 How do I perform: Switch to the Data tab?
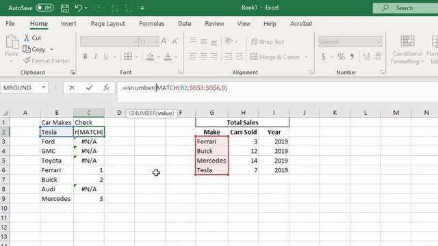coord(185,24)
